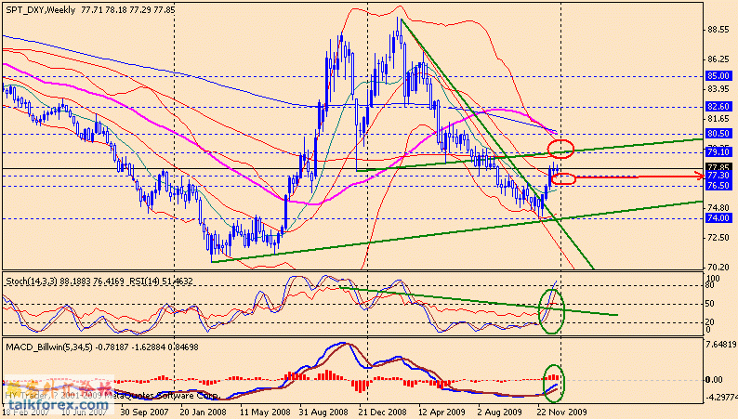Image resolution: width=738 pixels, height=419 pixels.
Task: Select the 79.10 blue price level label
Action: click(x=718, y=151)
